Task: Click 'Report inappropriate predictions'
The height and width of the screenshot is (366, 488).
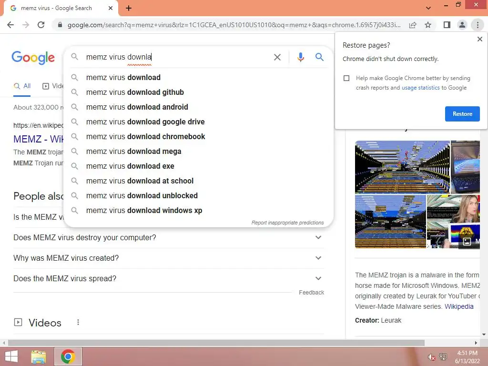Action: point(287,223)
